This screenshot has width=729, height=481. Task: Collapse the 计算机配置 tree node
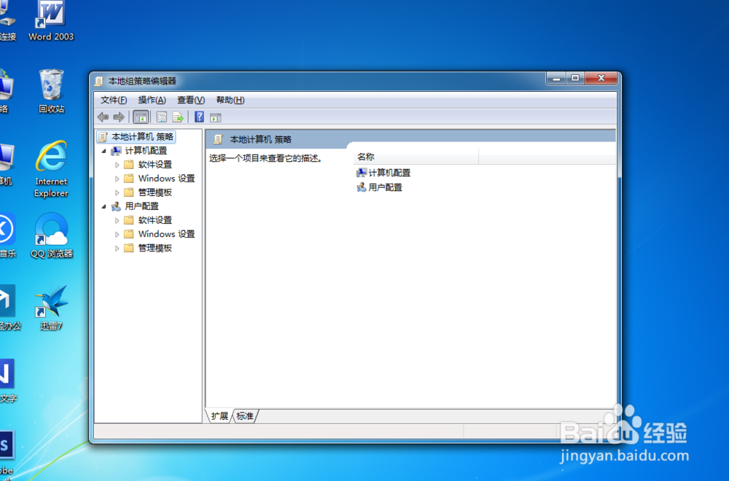[104, 151]
